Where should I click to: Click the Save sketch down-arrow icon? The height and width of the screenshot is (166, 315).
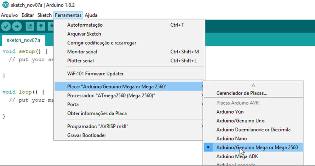coord(51,27)
